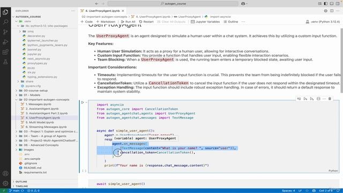
Task: Open Explorer more actions ellipsis
Action: [73, 11]
